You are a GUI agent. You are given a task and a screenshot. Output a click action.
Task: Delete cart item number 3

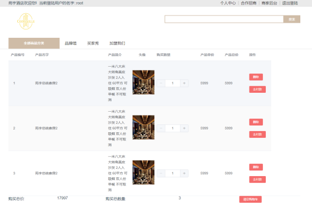pos(256,167)
